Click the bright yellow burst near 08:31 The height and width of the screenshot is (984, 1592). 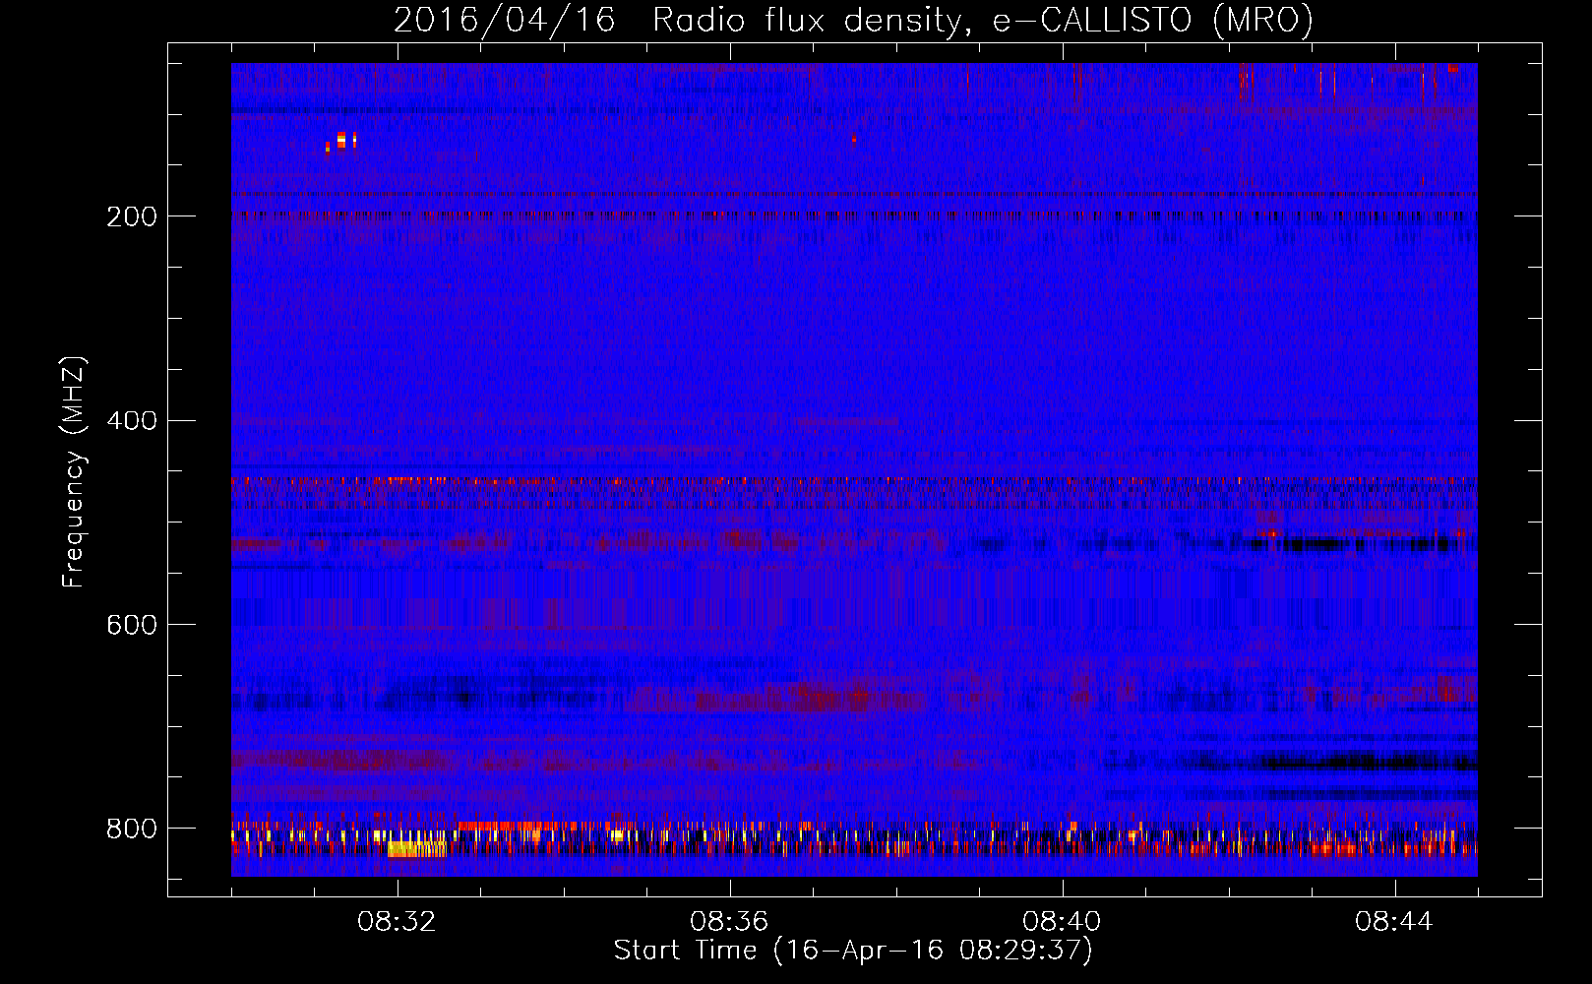(x=341, y=140)
